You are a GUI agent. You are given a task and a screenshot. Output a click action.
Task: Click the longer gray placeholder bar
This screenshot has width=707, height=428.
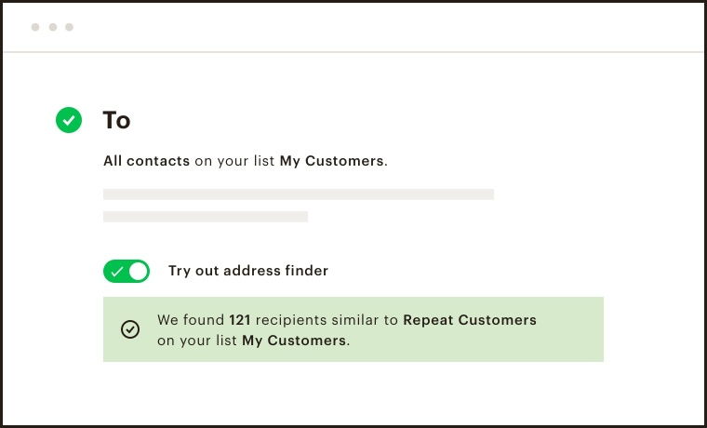pos(299,194)
